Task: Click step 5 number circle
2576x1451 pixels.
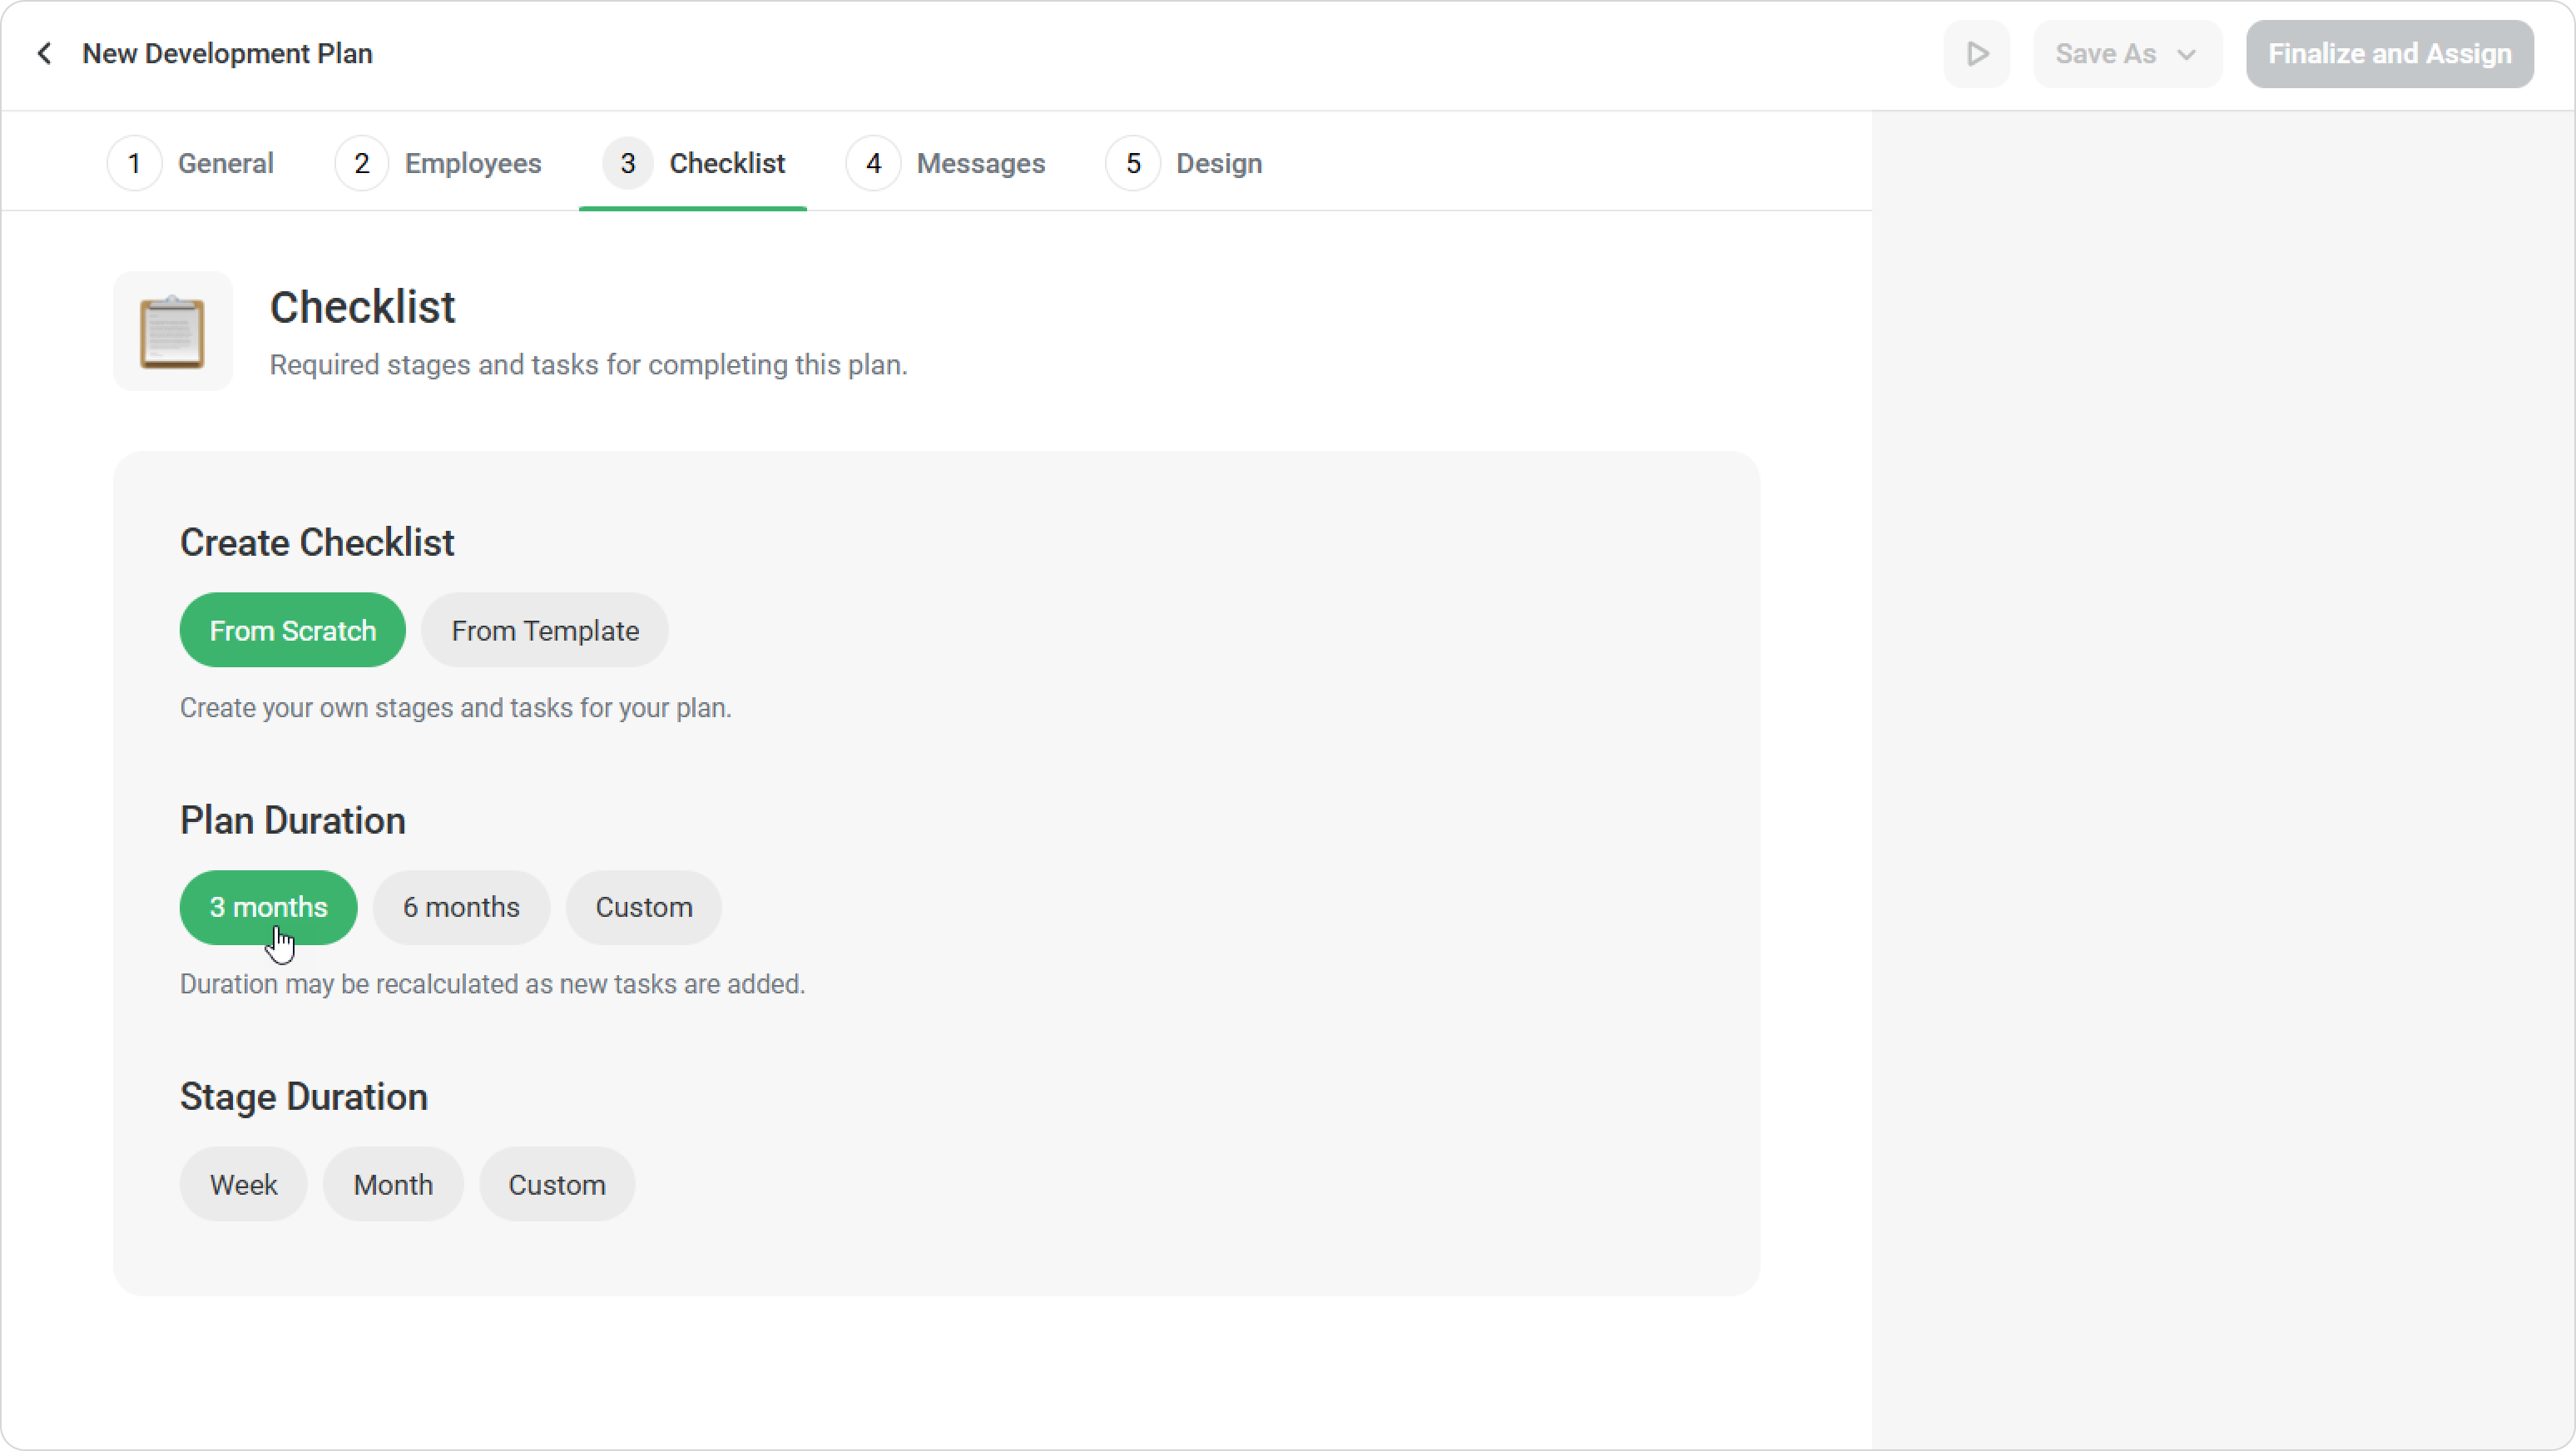Action: tap(1132, 163)
